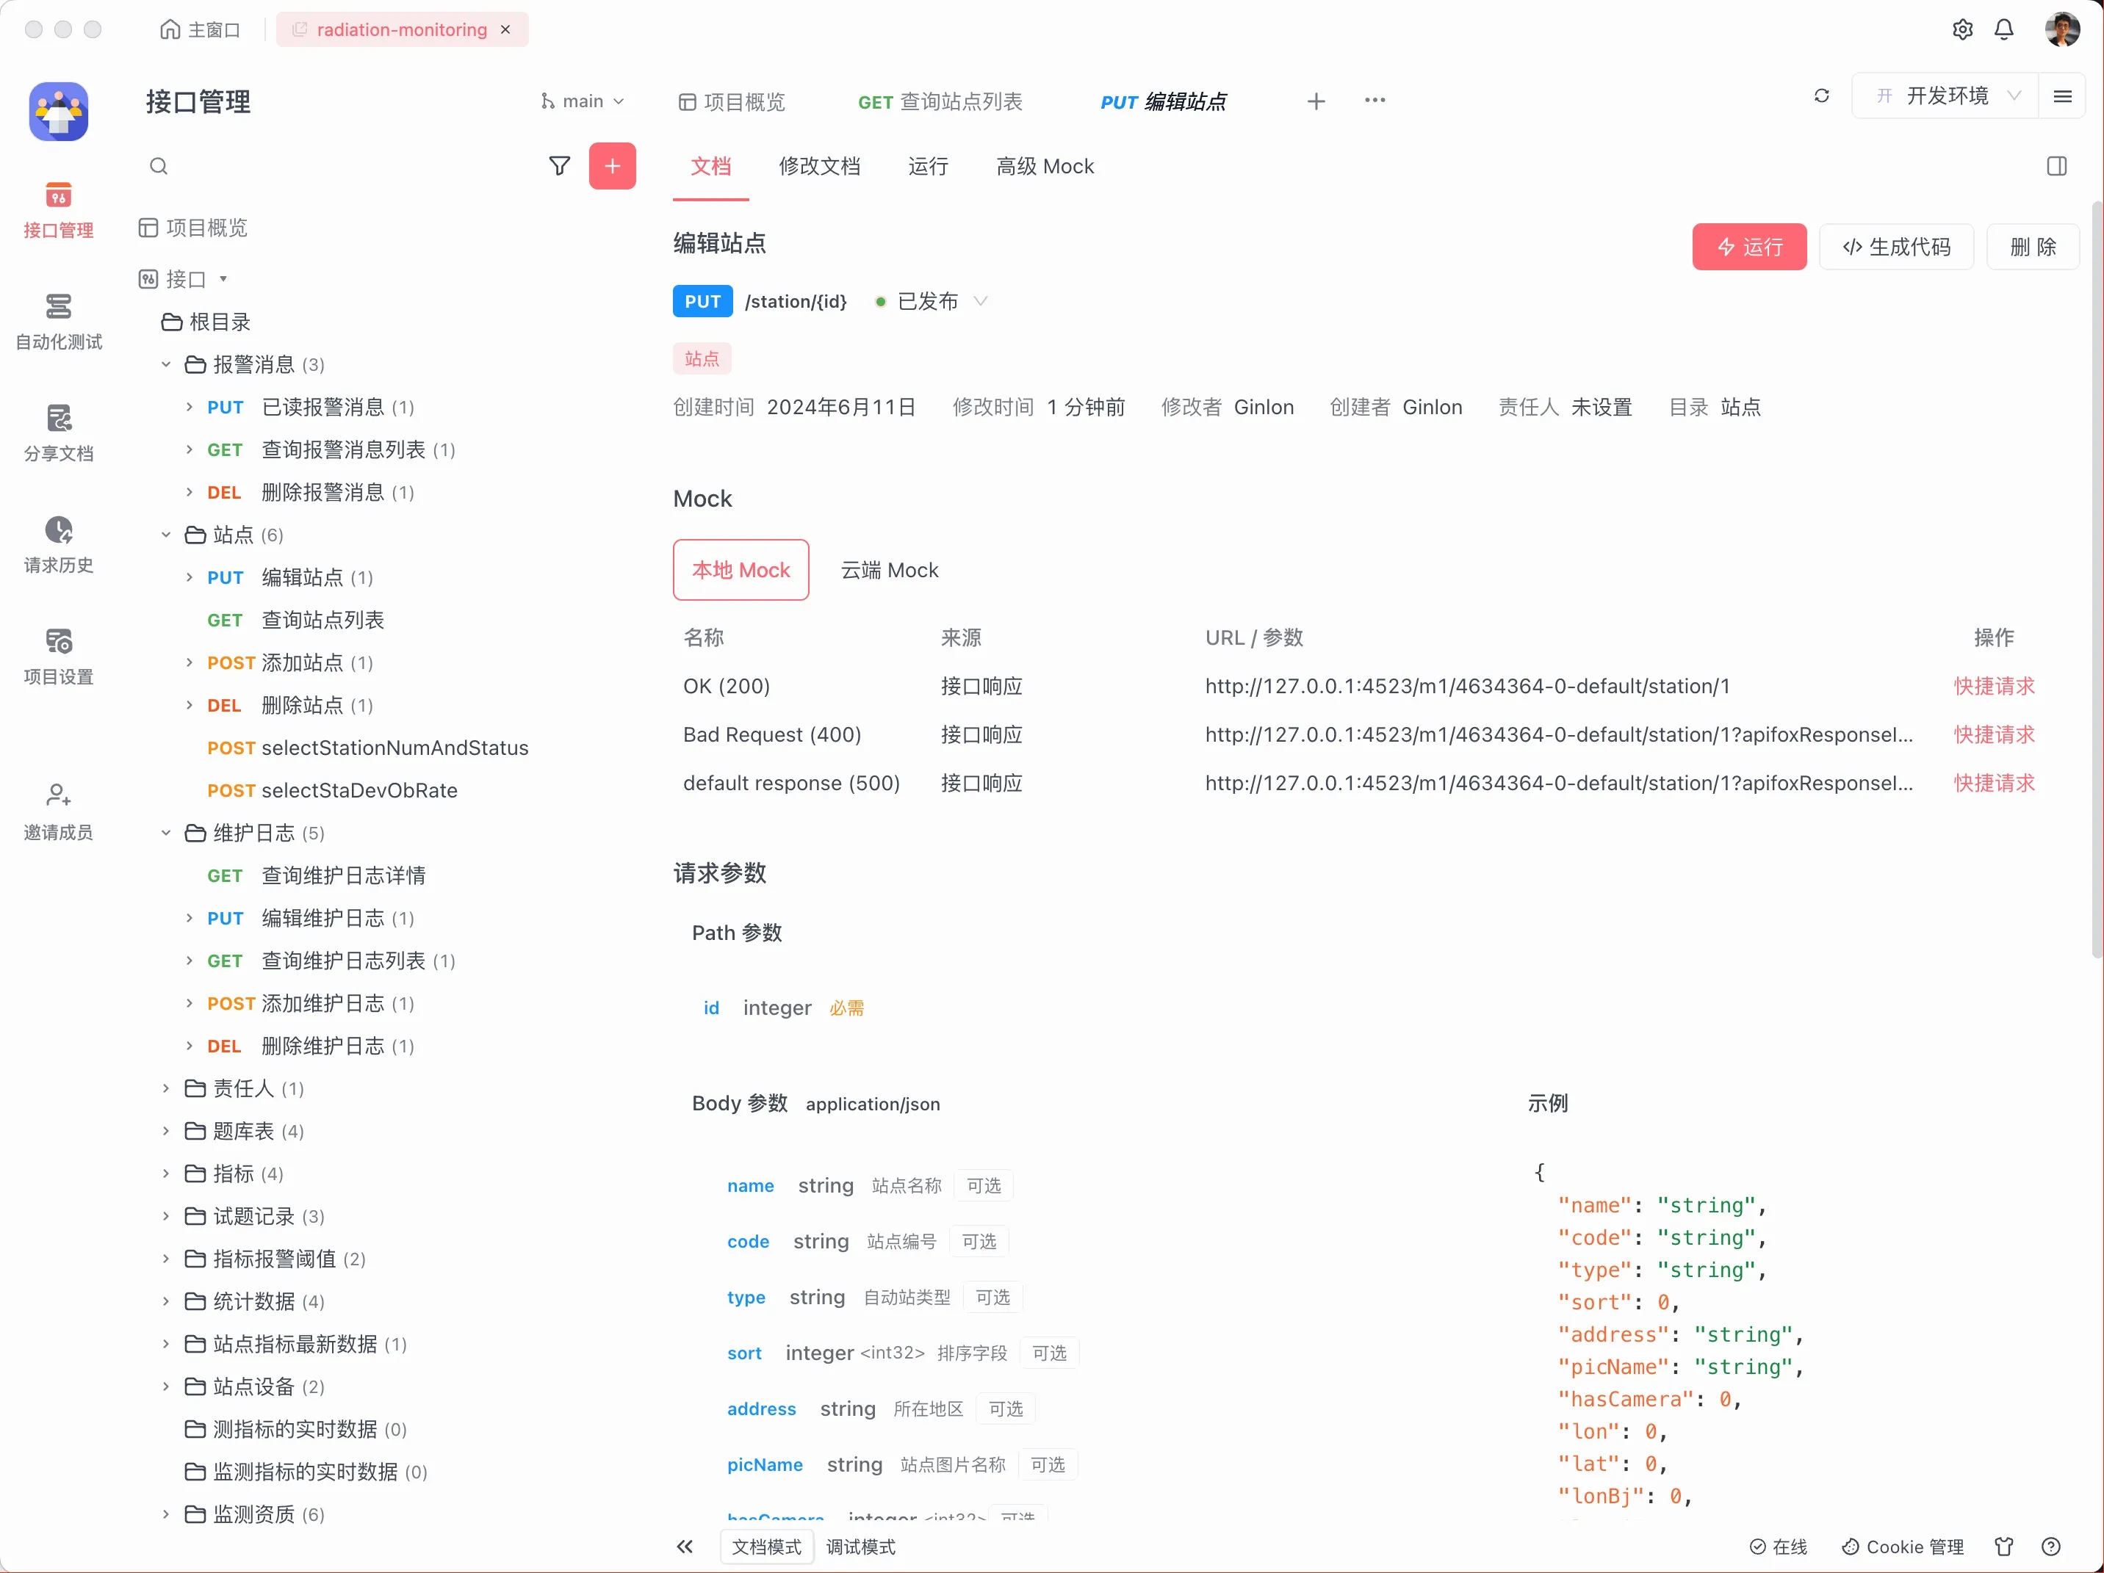Viewport: 2104px width, 1573px height.
Task: Open the notification bell icon
Action: click(2003, 29)
